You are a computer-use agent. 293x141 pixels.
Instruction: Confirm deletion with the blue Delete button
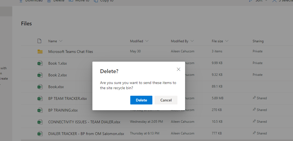coord(141,100)
